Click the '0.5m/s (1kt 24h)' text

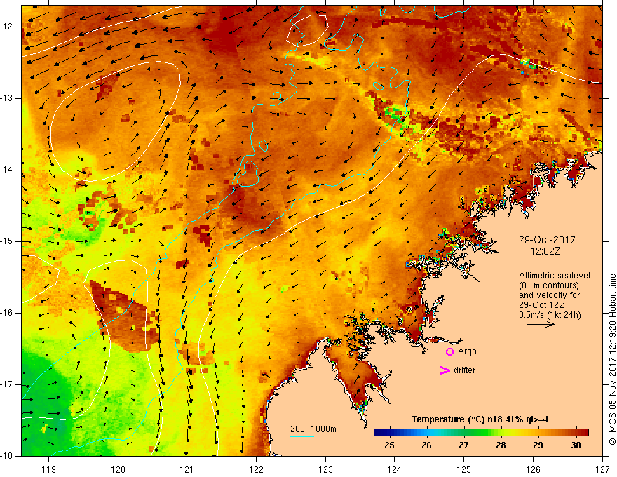click(x=550, y=315)
